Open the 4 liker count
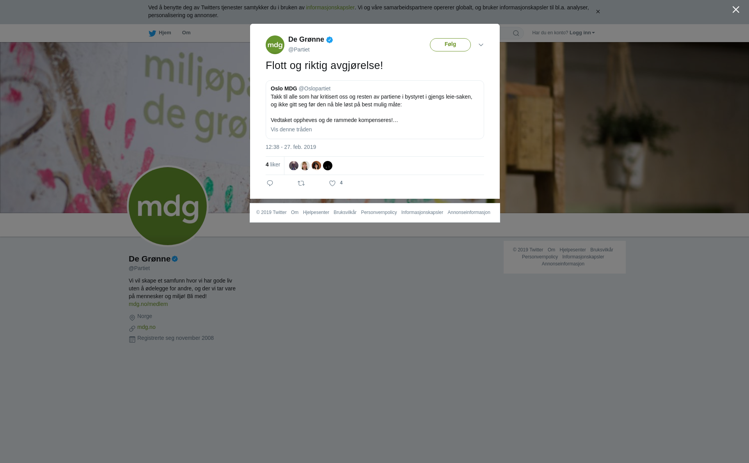749x463 pixels. (273, 164)
